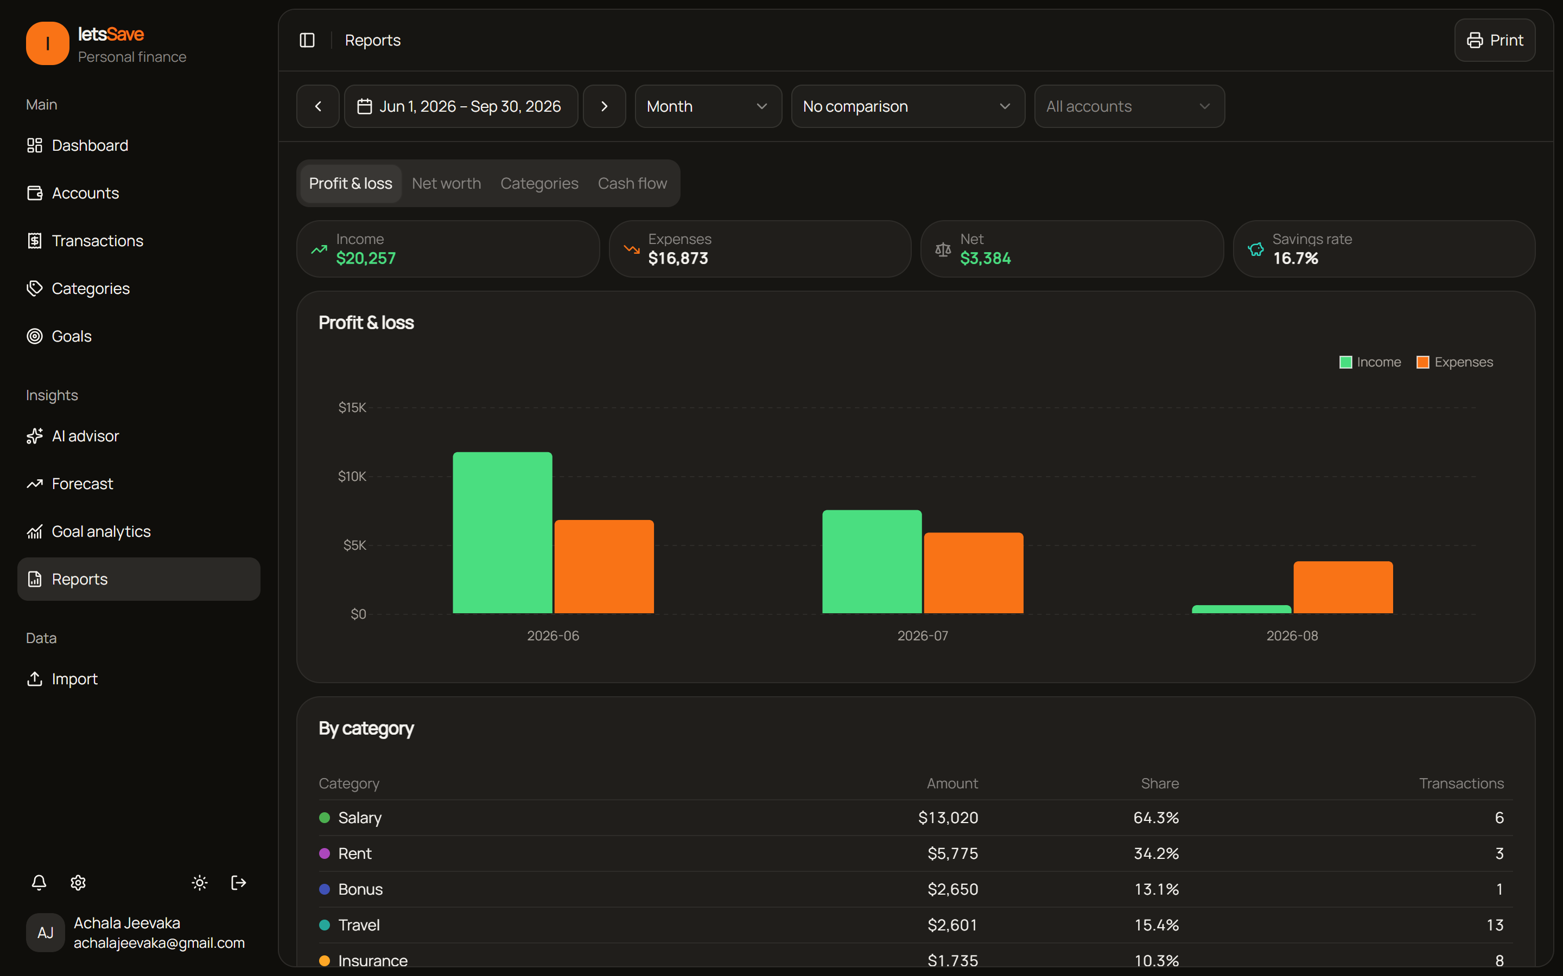The width and height of the screenshot is (1563, 976).
Task: Click the Bonus category row
Action: point(915,889)
